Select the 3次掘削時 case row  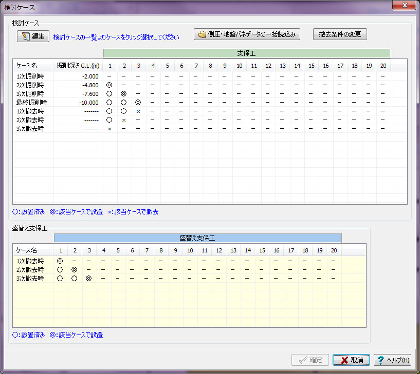(210, 94)
